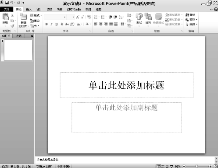Click the Save icon in quick access toolbar
The height and width of the screenshot is (168, 218).
(x=7, y=3)
